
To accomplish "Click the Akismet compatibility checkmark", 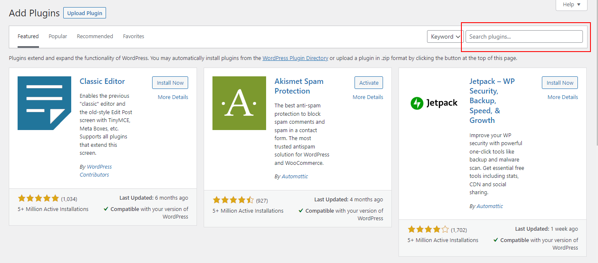I will tap(301, 211).
